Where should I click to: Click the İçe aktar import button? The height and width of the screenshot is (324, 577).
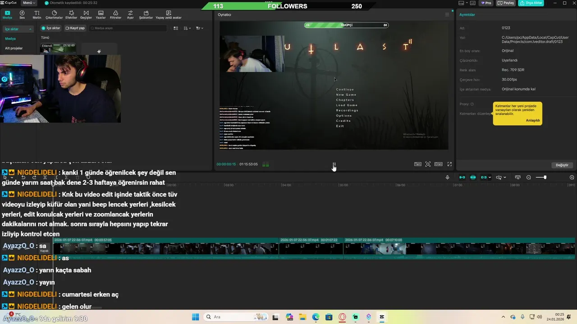(x=50, y=28)
